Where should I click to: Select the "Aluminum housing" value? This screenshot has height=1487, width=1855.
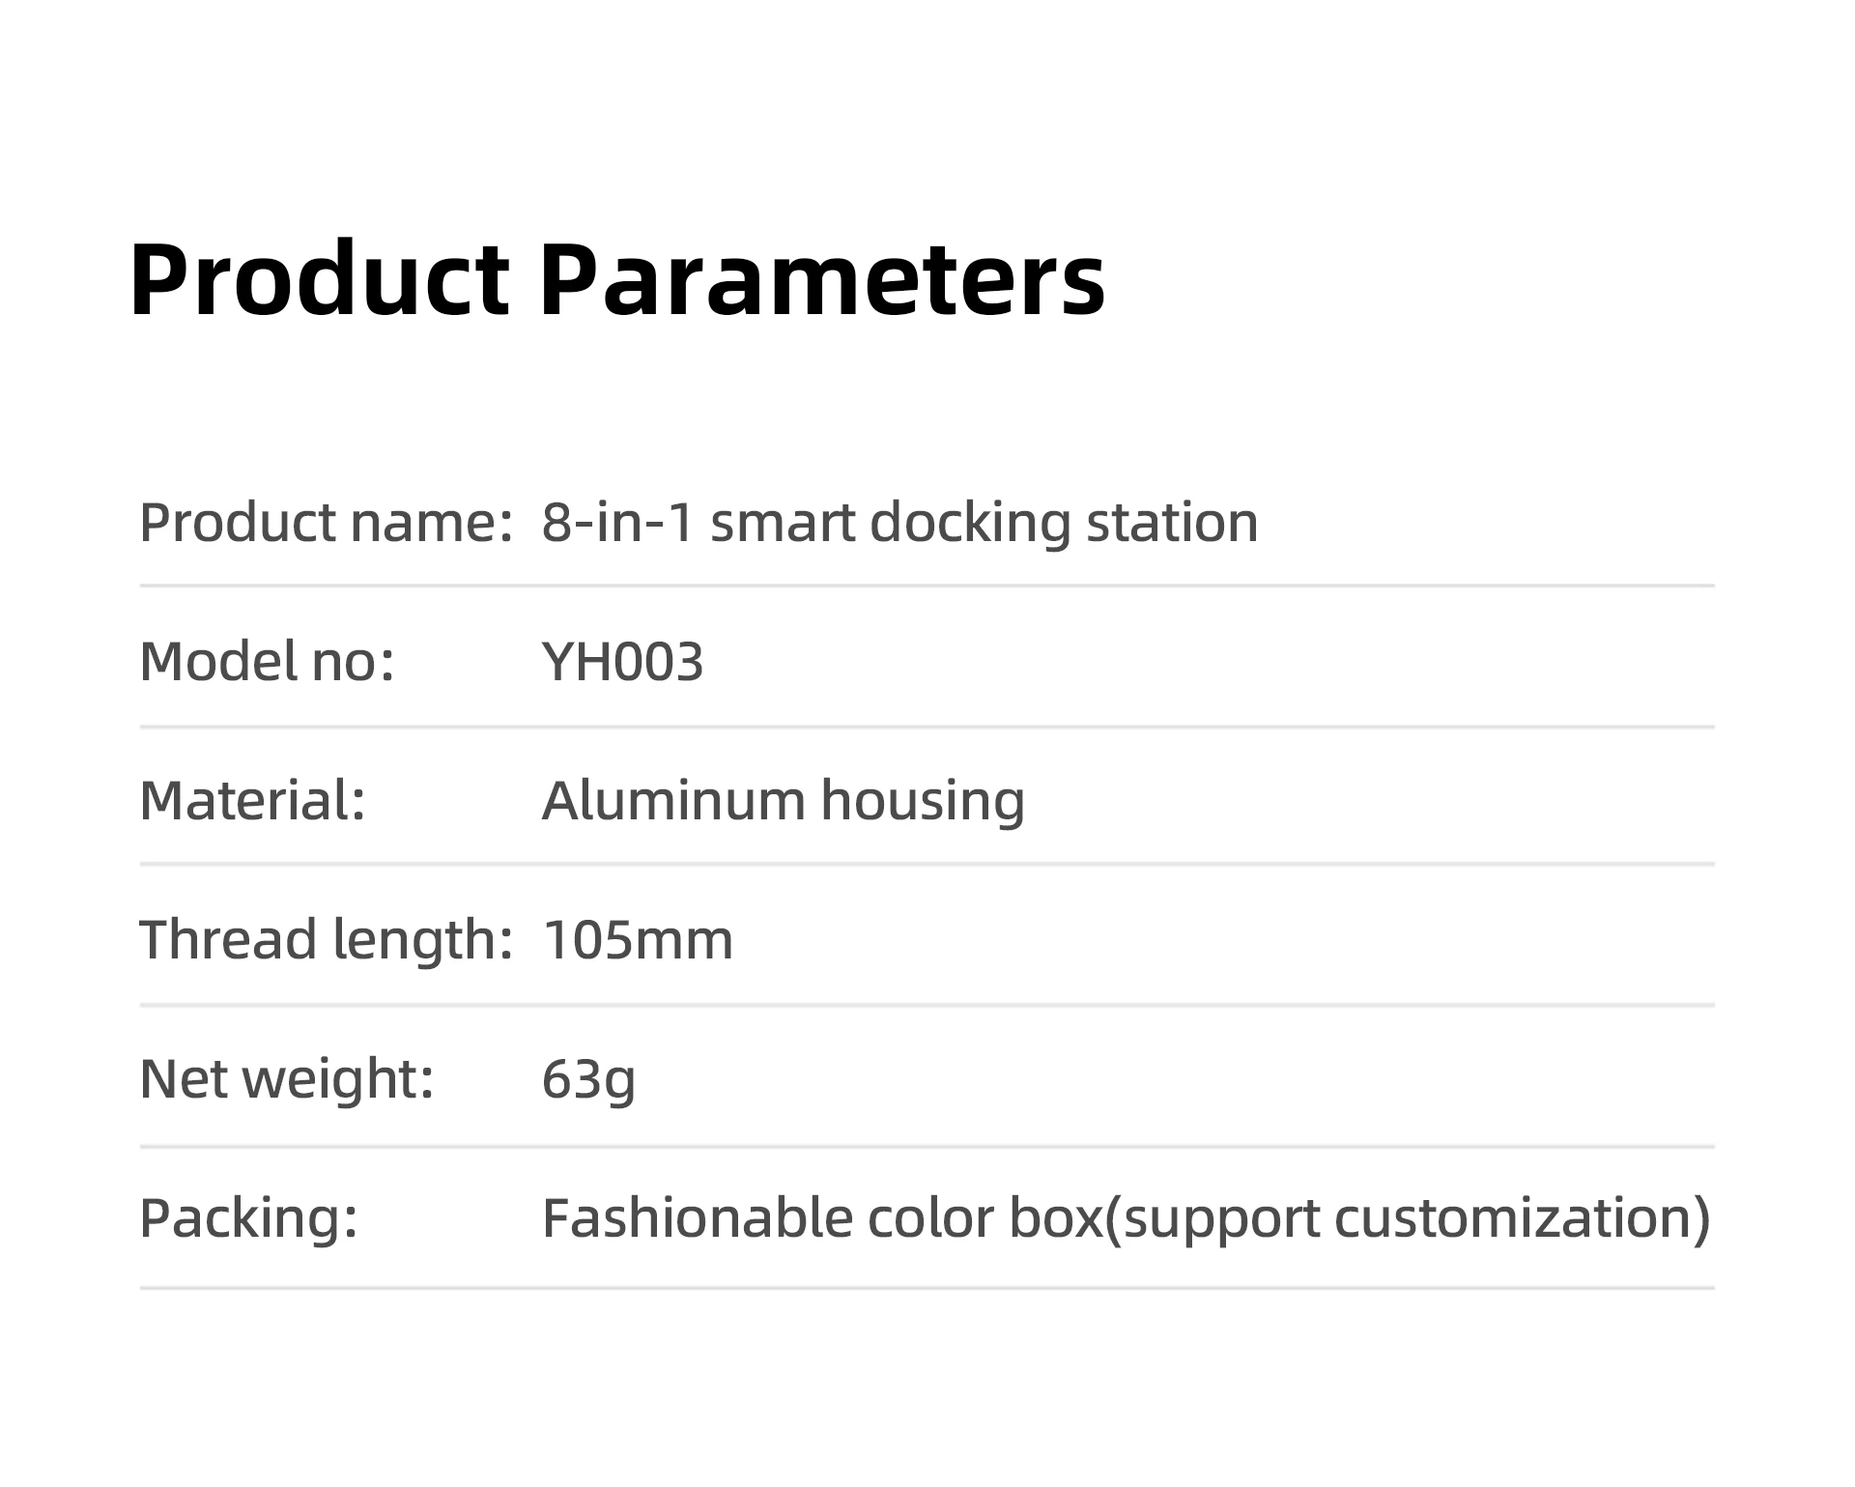click(783, 801)
